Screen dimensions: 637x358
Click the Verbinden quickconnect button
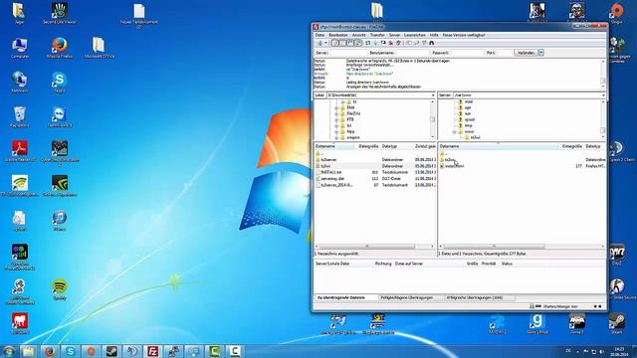pyautogui.click(x=526, y=53)
